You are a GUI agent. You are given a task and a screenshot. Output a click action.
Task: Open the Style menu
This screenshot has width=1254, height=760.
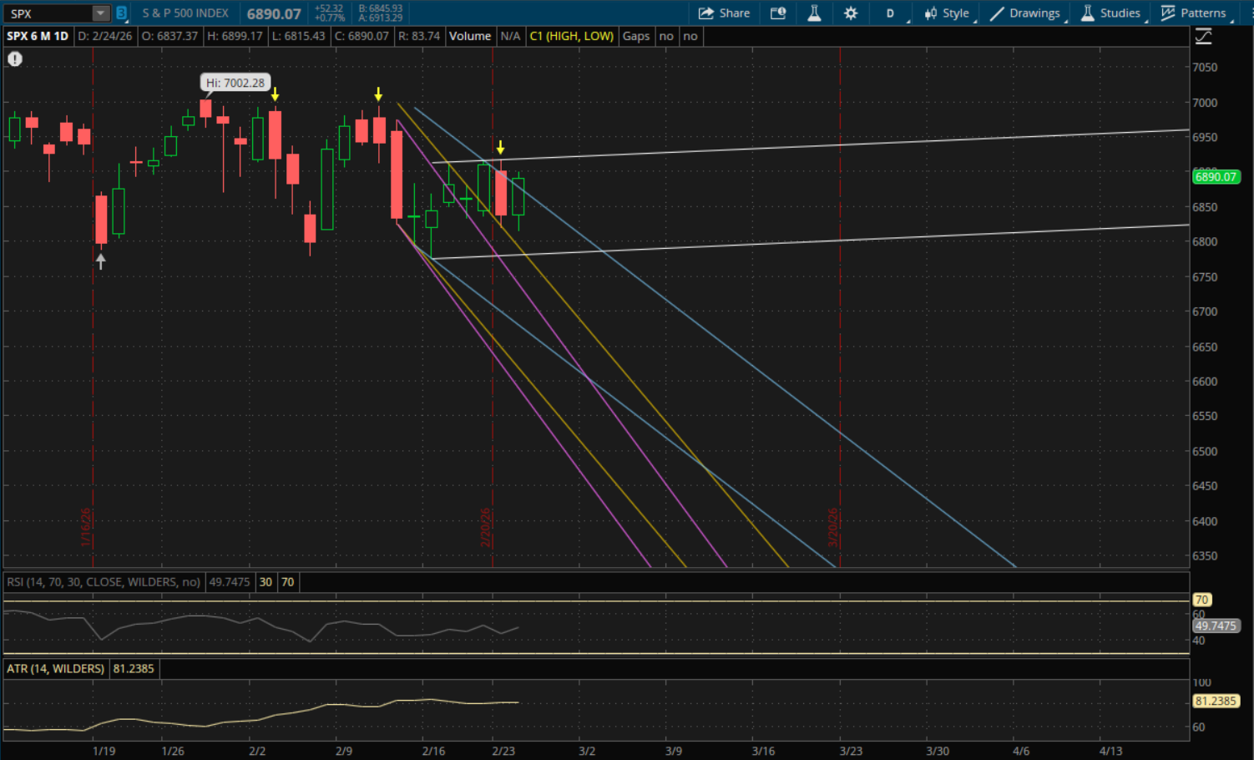(947, 13)
